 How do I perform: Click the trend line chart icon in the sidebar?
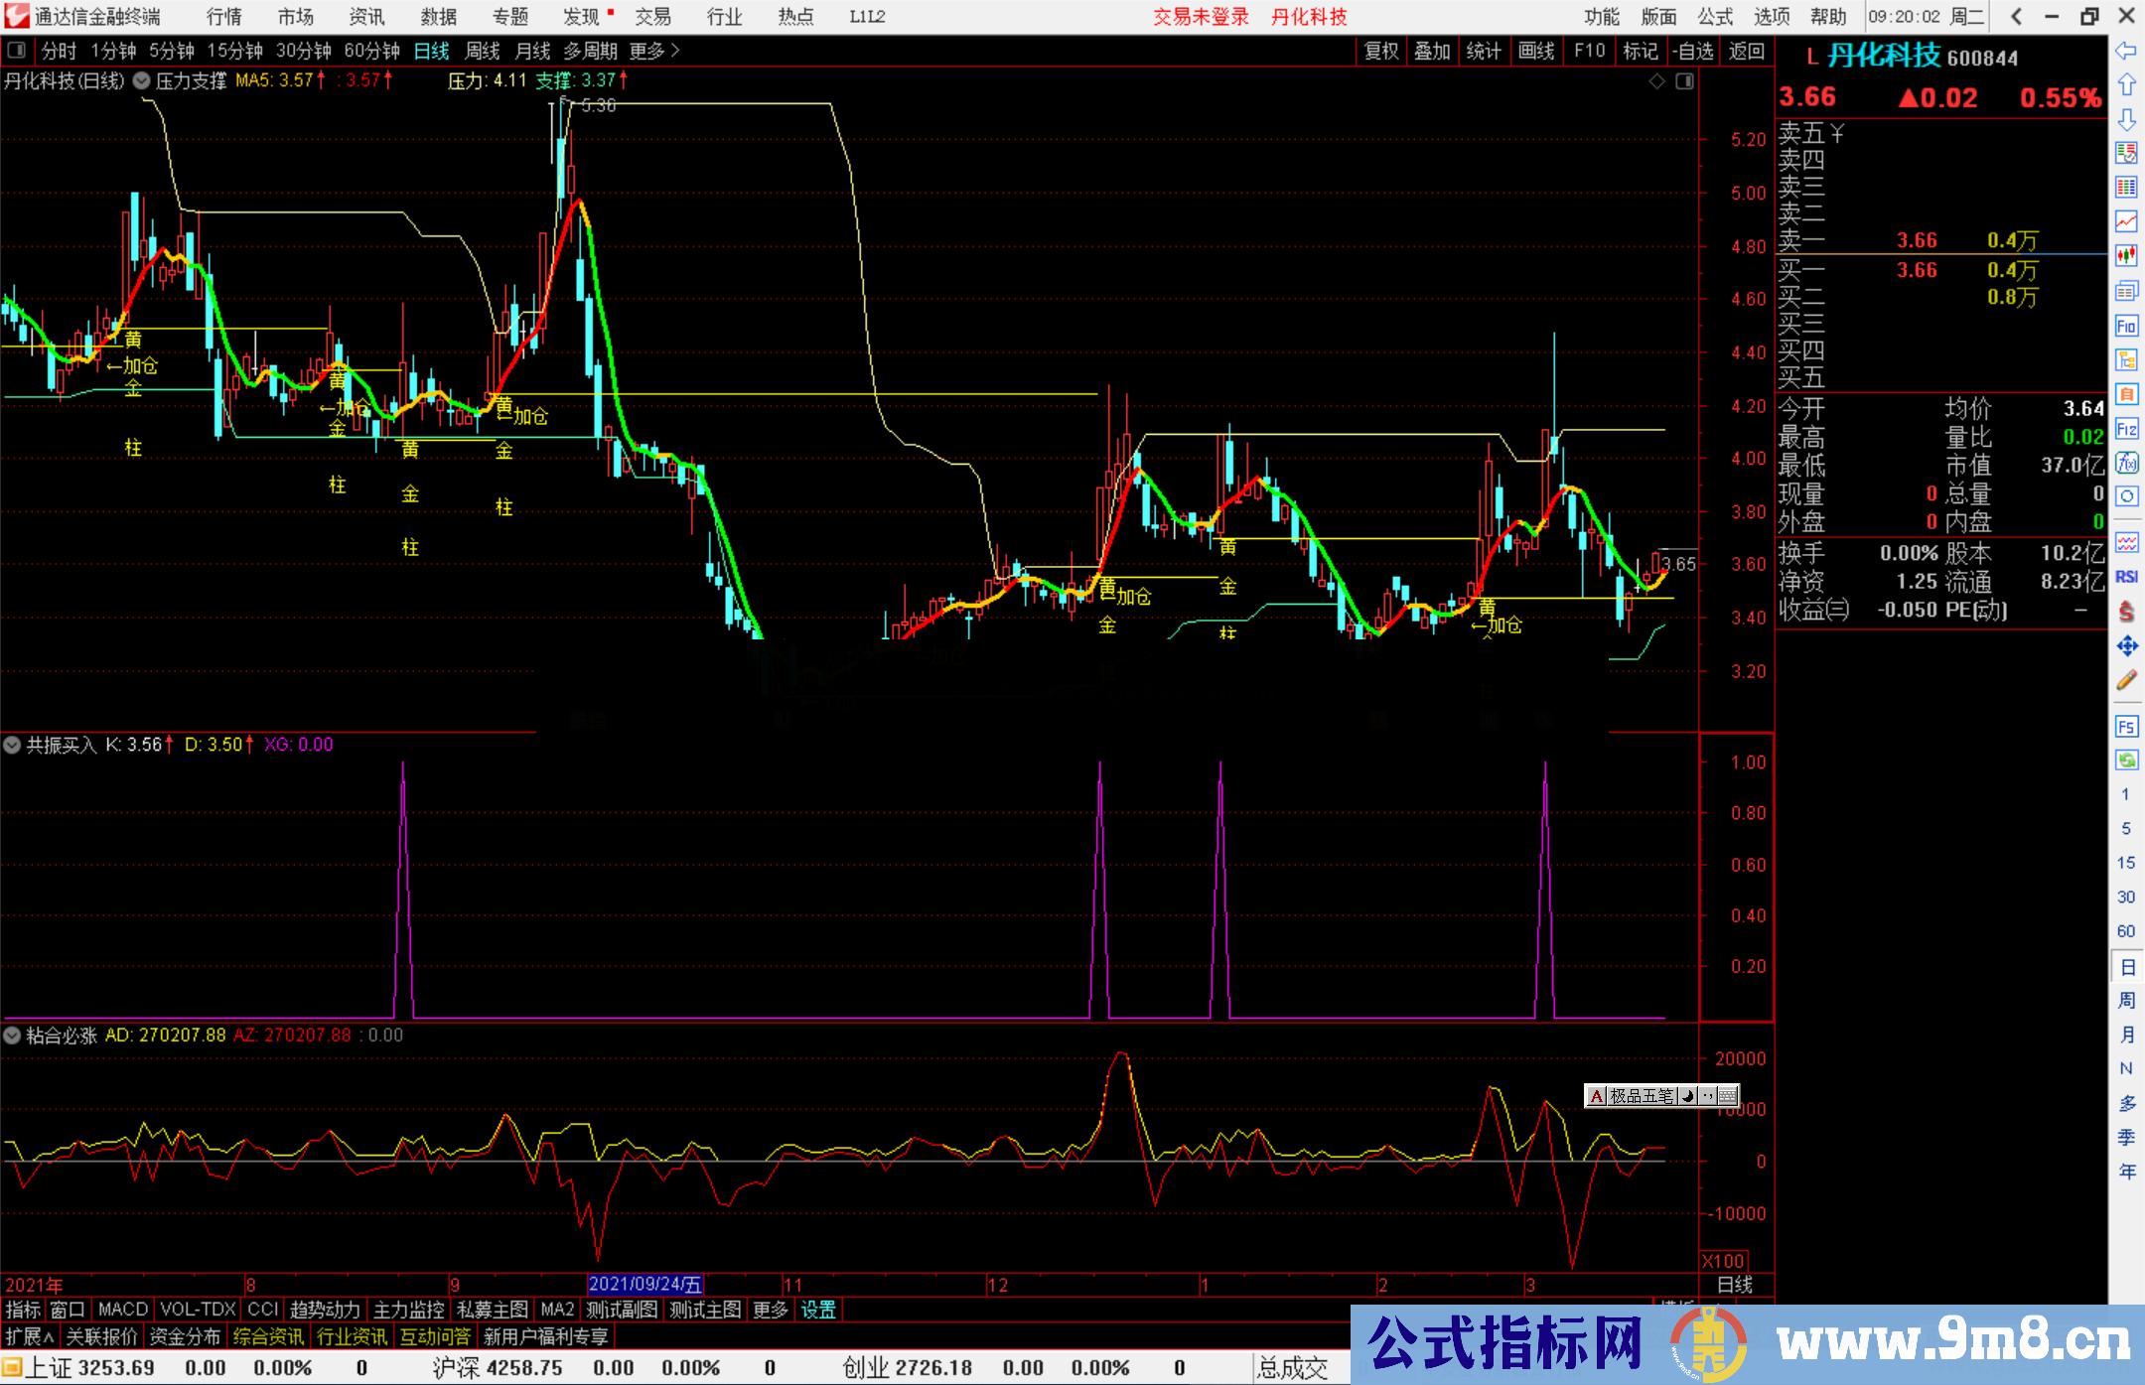pyautogui.click(x=2126, y=220)
